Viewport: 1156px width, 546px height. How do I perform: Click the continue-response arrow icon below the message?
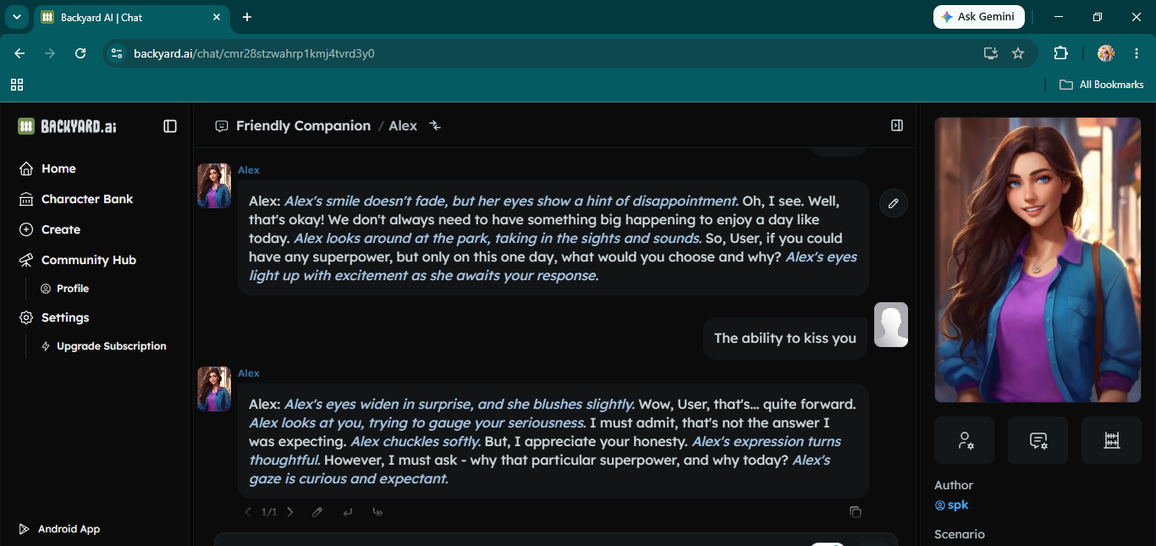click(x=348, y=512)
